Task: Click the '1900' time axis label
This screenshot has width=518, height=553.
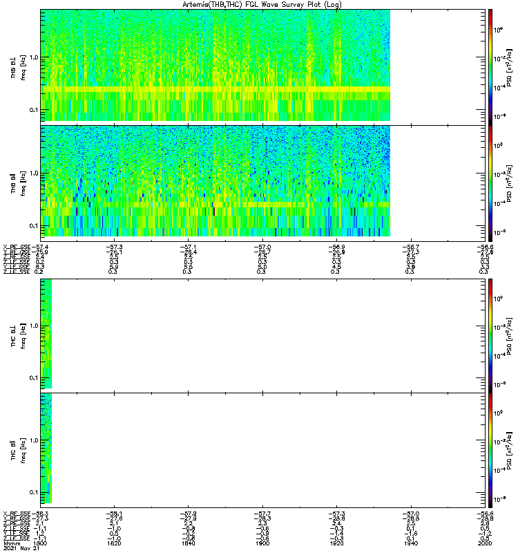Action: click(x=262, y=543)
